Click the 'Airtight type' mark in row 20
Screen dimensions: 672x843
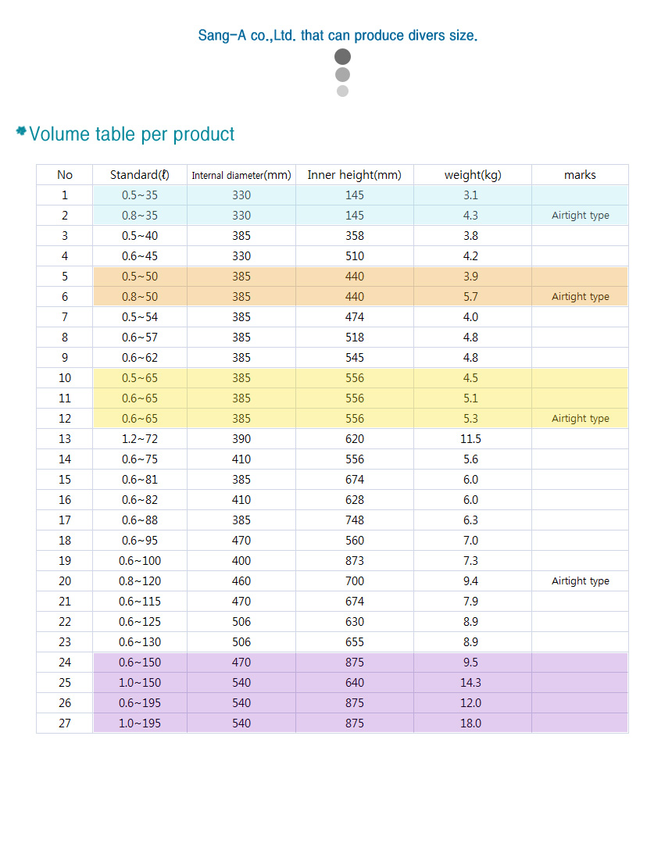tap(580, 581)
